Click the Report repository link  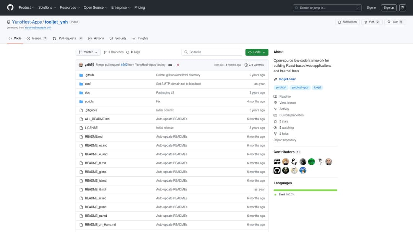click(x=285, y=140)
